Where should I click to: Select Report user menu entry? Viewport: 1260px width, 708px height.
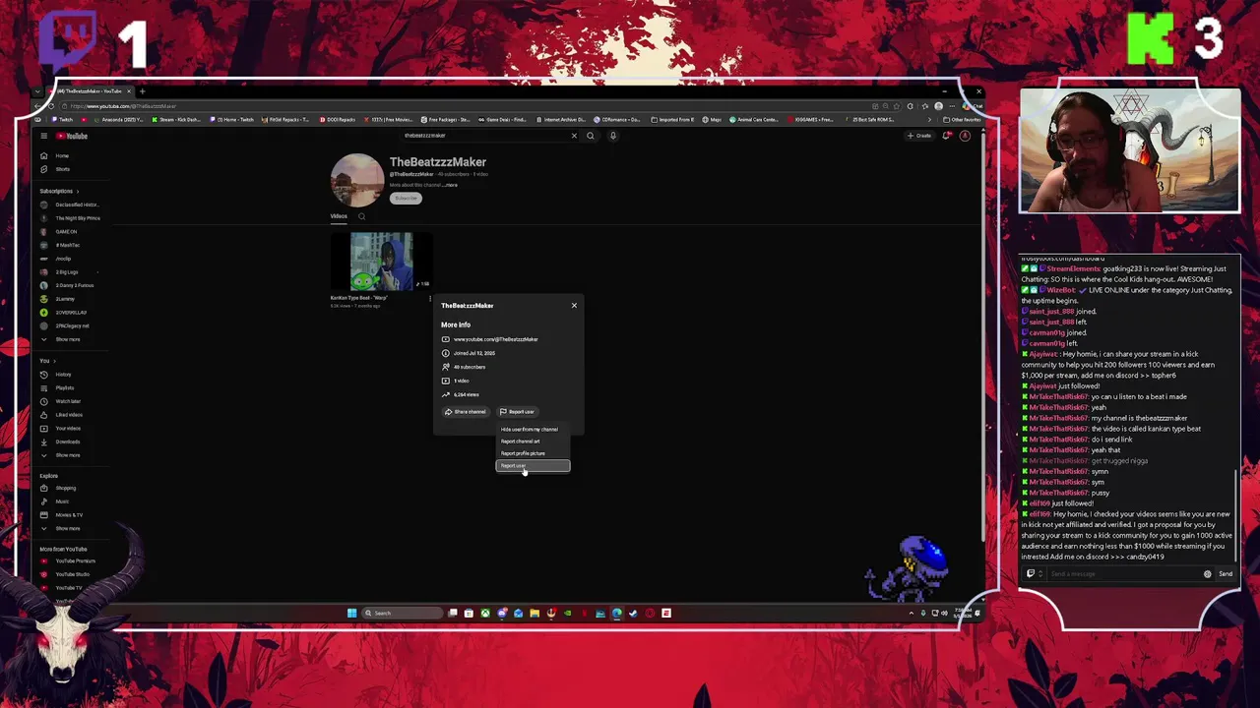533,466
